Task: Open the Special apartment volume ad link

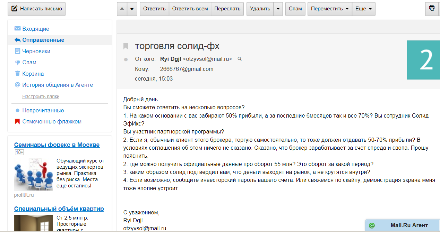Action: (x=59, y=209)
